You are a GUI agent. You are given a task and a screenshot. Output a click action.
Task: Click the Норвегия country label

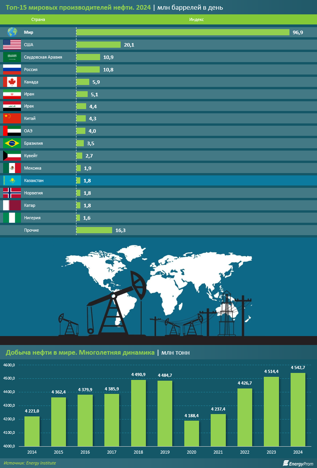coord(33,193)
